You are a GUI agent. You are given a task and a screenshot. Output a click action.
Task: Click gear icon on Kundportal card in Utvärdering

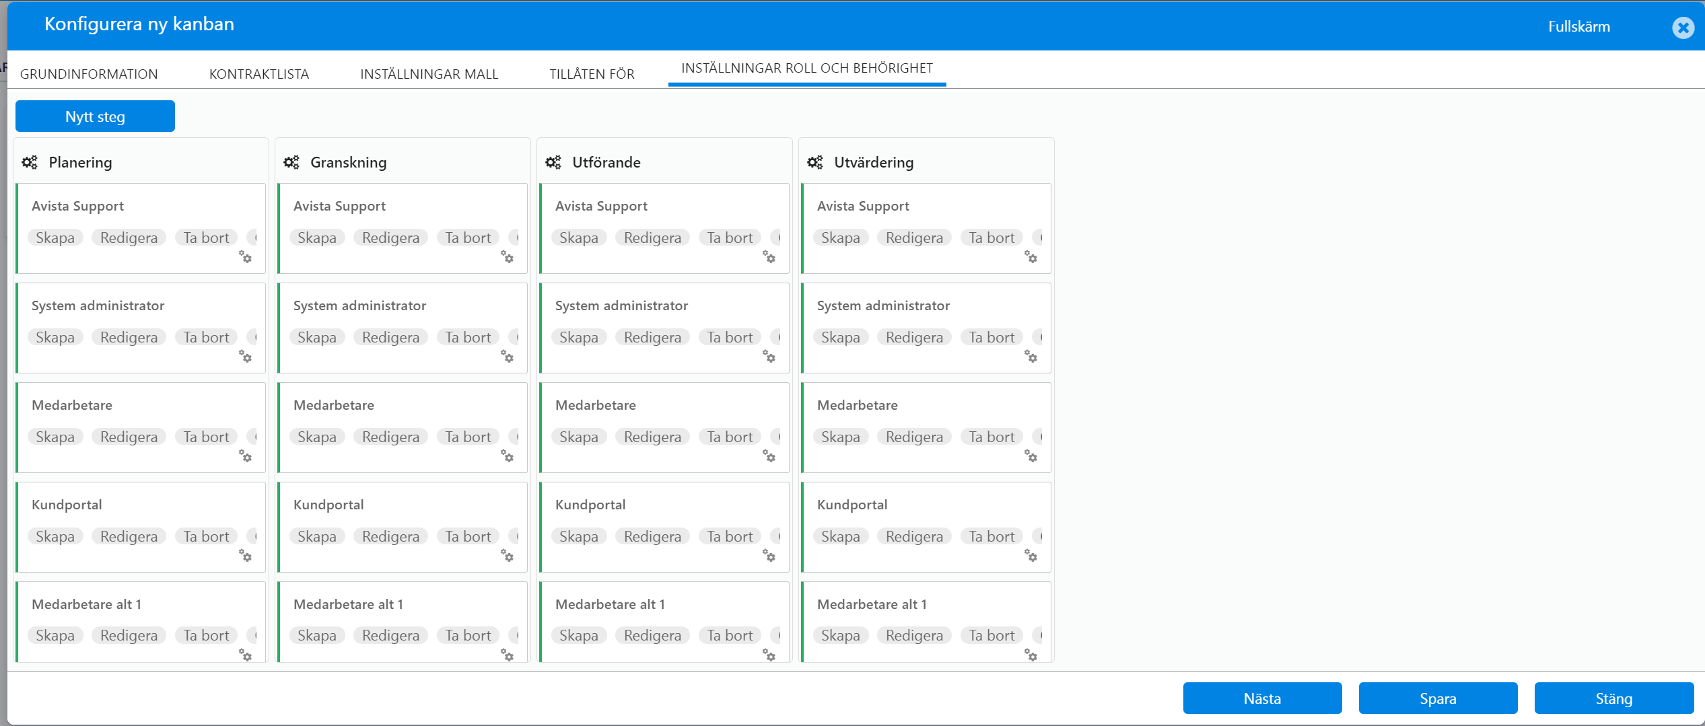coord(1031,556)
